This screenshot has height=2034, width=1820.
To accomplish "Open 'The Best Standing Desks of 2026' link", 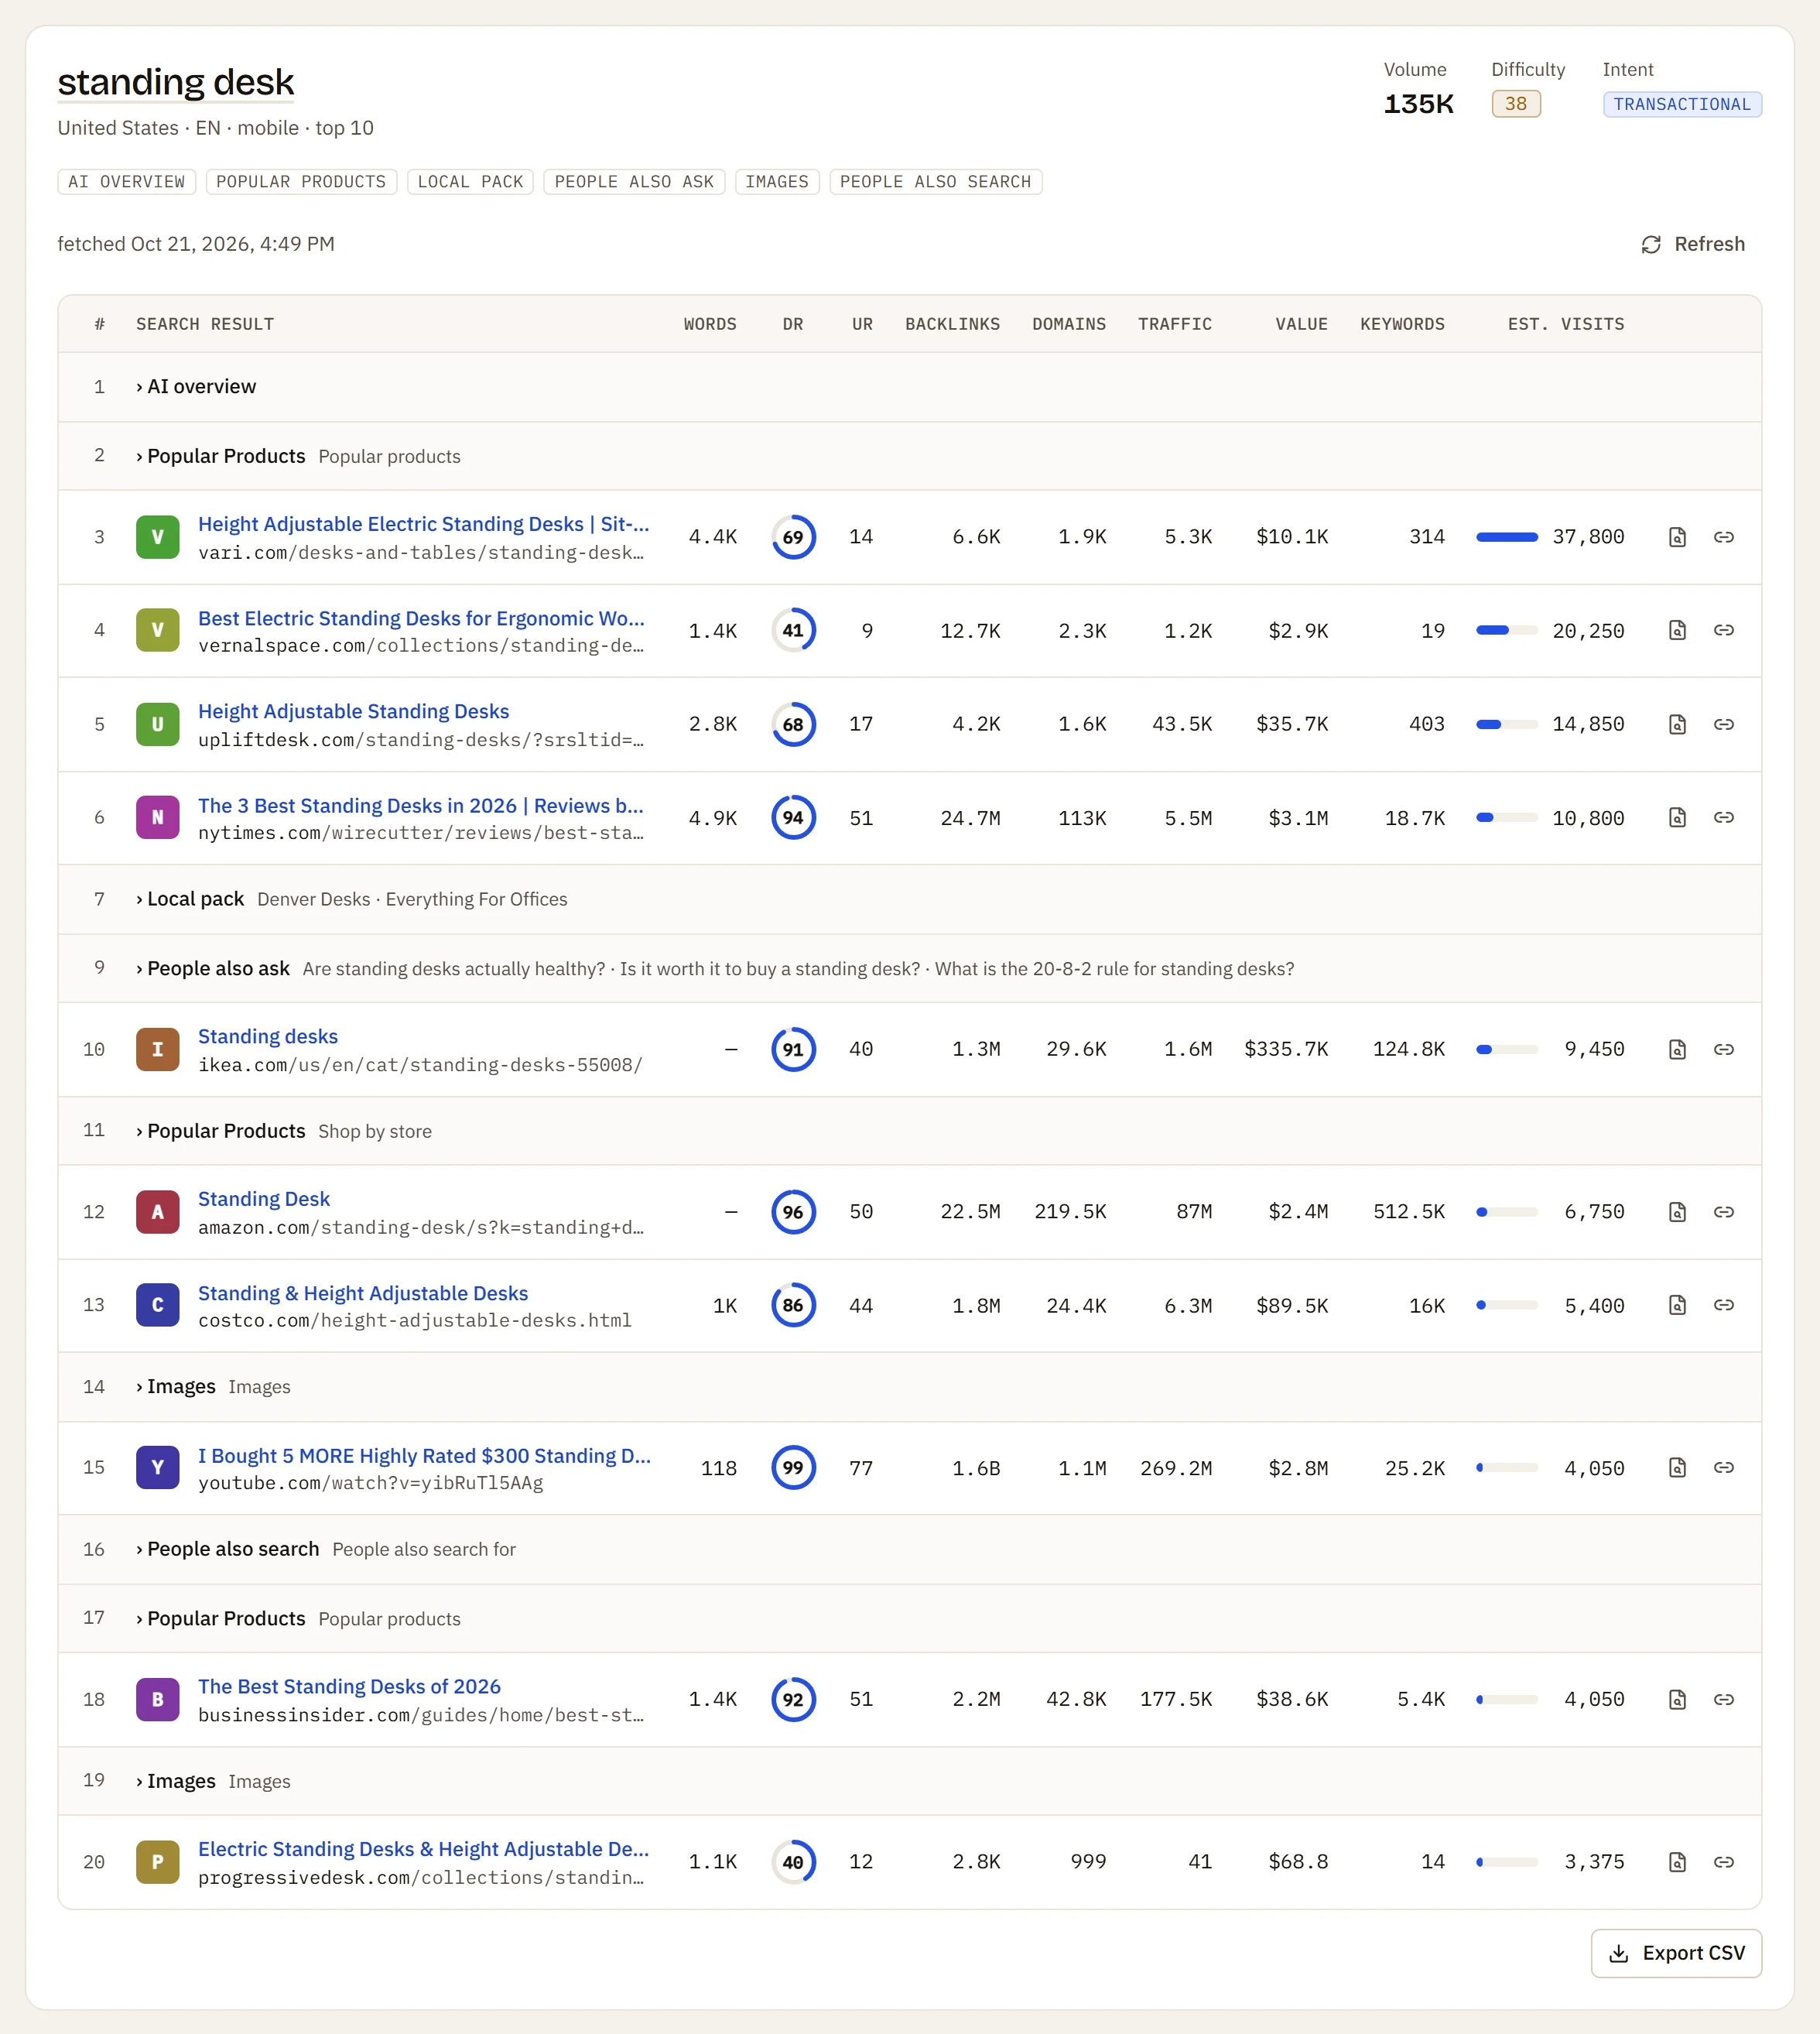I will pos(349,1686).
